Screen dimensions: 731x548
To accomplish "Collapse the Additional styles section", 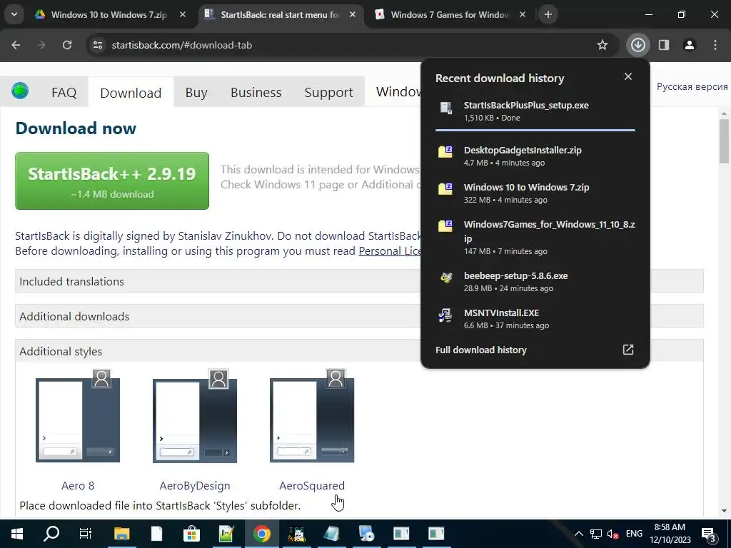I will (359, 351).
